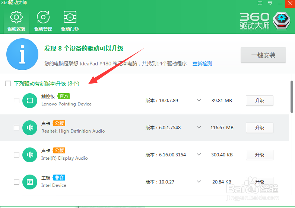Image resolution: width=295 pixels, height=208 pixels.
Task: Check the Intel Device checkbox
Action: 16,182
